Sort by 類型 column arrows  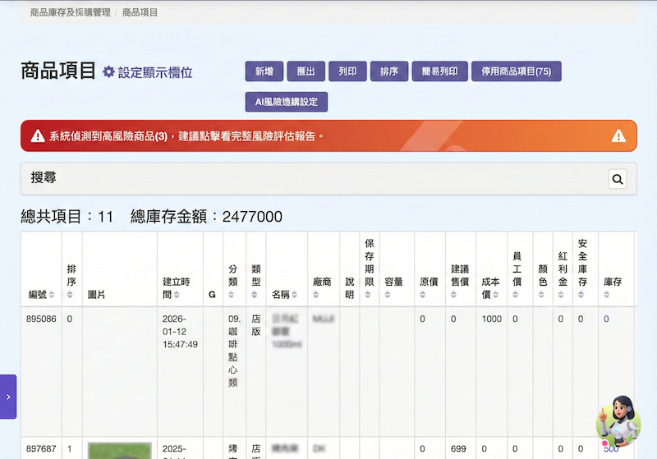(255, 295)
